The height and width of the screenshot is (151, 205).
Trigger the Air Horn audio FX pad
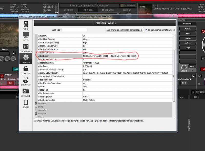click(188, 29)
